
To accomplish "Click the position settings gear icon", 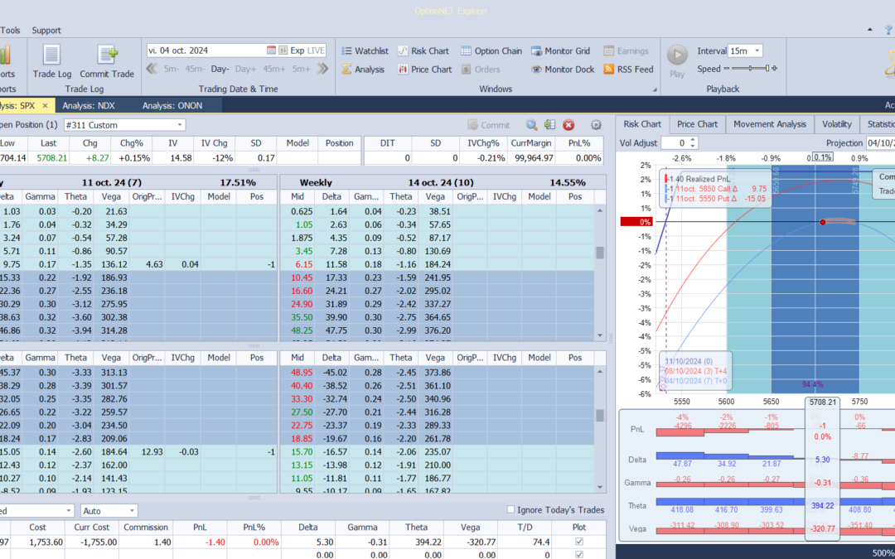I will (x=596, y=125).
